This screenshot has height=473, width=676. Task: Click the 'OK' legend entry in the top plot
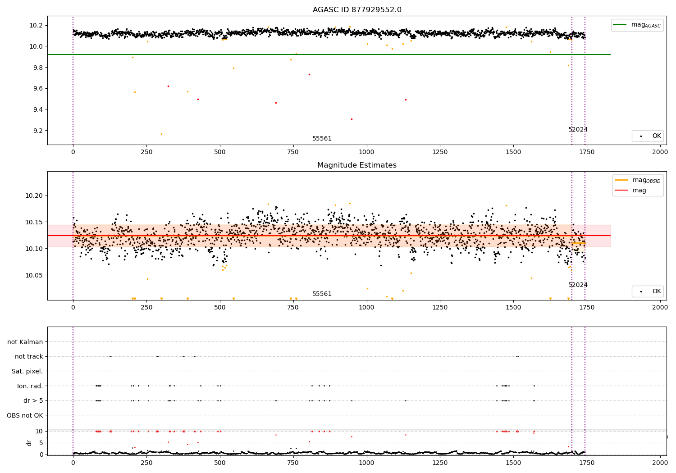[x=648, y=136]
